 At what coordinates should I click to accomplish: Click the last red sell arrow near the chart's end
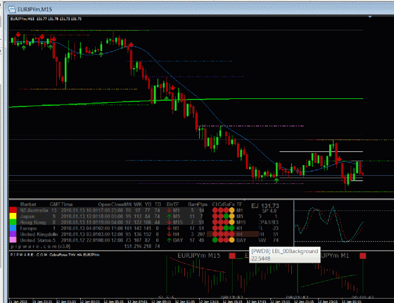[x=339, y=159]
